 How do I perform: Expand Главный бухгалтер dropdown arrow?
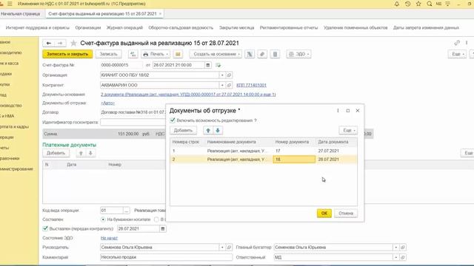click(395, 247)
